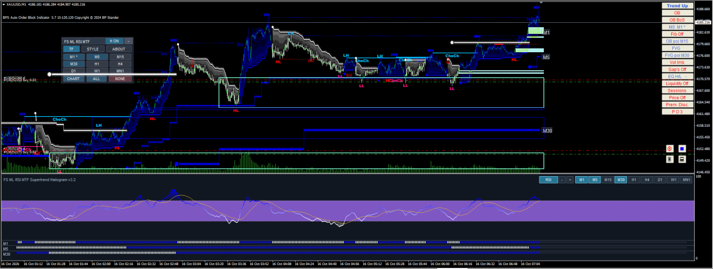Toggle M1 * timeframe in FS ML RSI panel
713x269 pixels.
pos(73,57)
